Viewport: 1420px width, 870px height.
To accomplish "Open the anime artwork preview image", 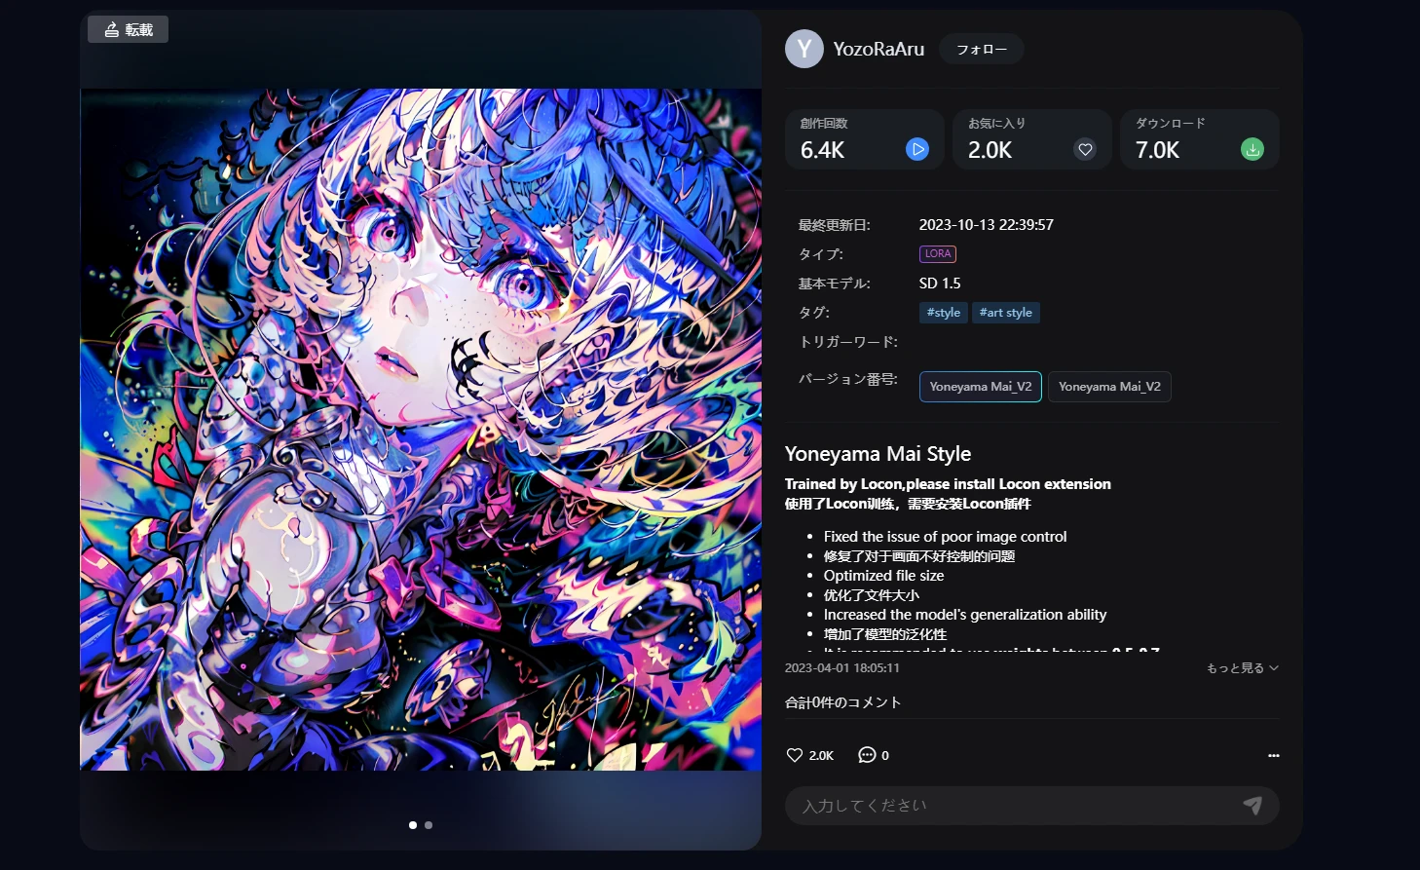I will (x=421, y=430).
